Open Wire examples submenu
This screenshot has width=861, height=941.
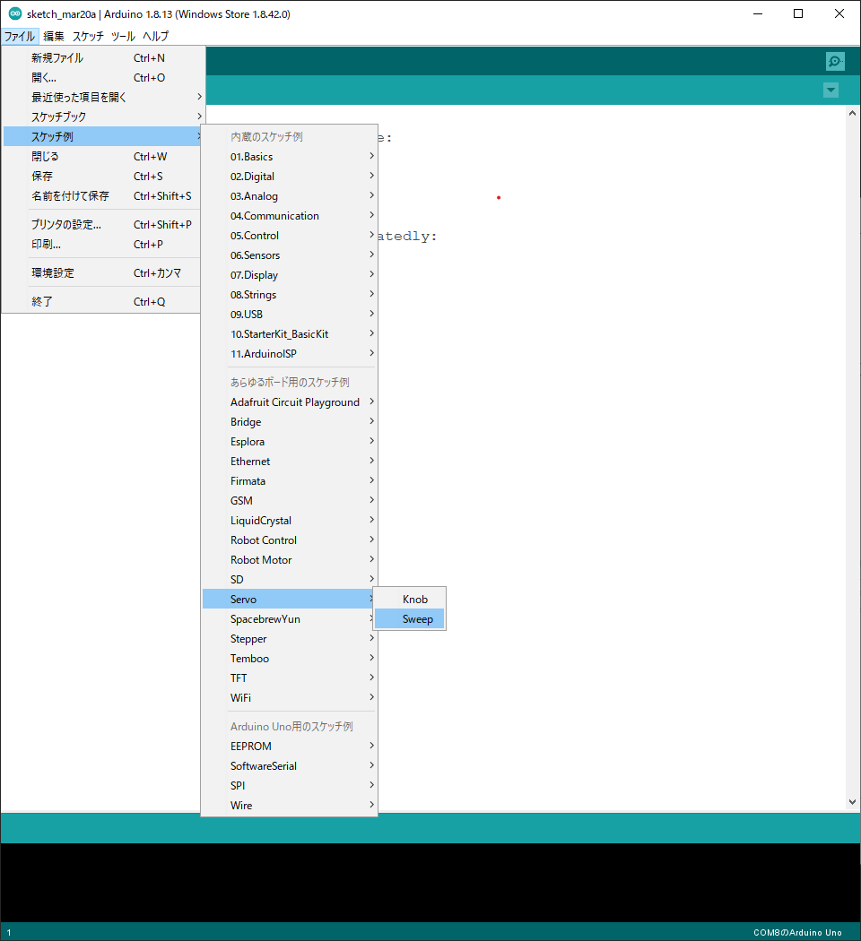[290, 806]
